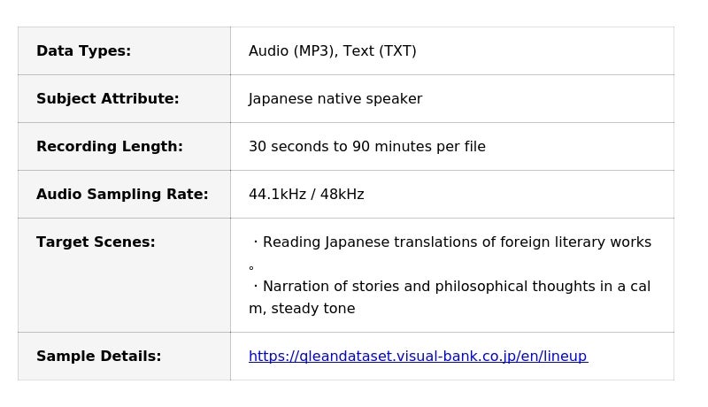Click the "Target Scenes:" row header
Image resolution: width=708 pixels, height=407 pixels.
pyautogui.click(x=96, y=242)
